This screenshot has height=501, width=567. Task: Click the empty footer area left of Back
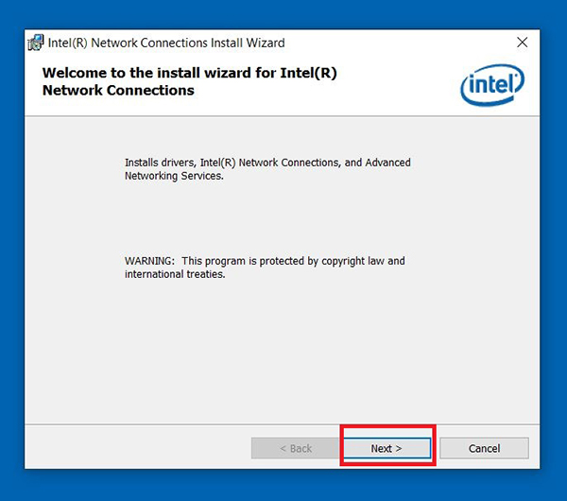point(137,448)
